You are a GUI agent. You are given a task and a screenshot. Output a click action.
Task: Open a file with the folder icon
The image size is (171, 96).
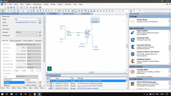click(5, 7)
